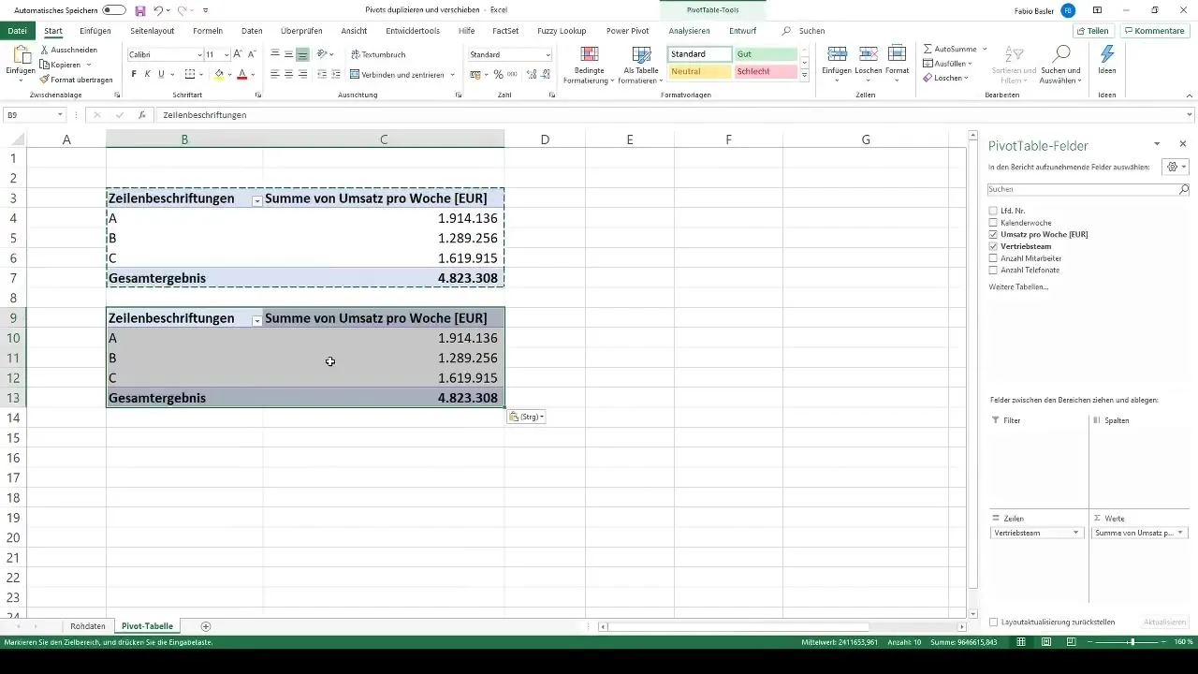Viewport: 1198px width, 674px height.
Task: Click the function fx icon
Action: 141,115
